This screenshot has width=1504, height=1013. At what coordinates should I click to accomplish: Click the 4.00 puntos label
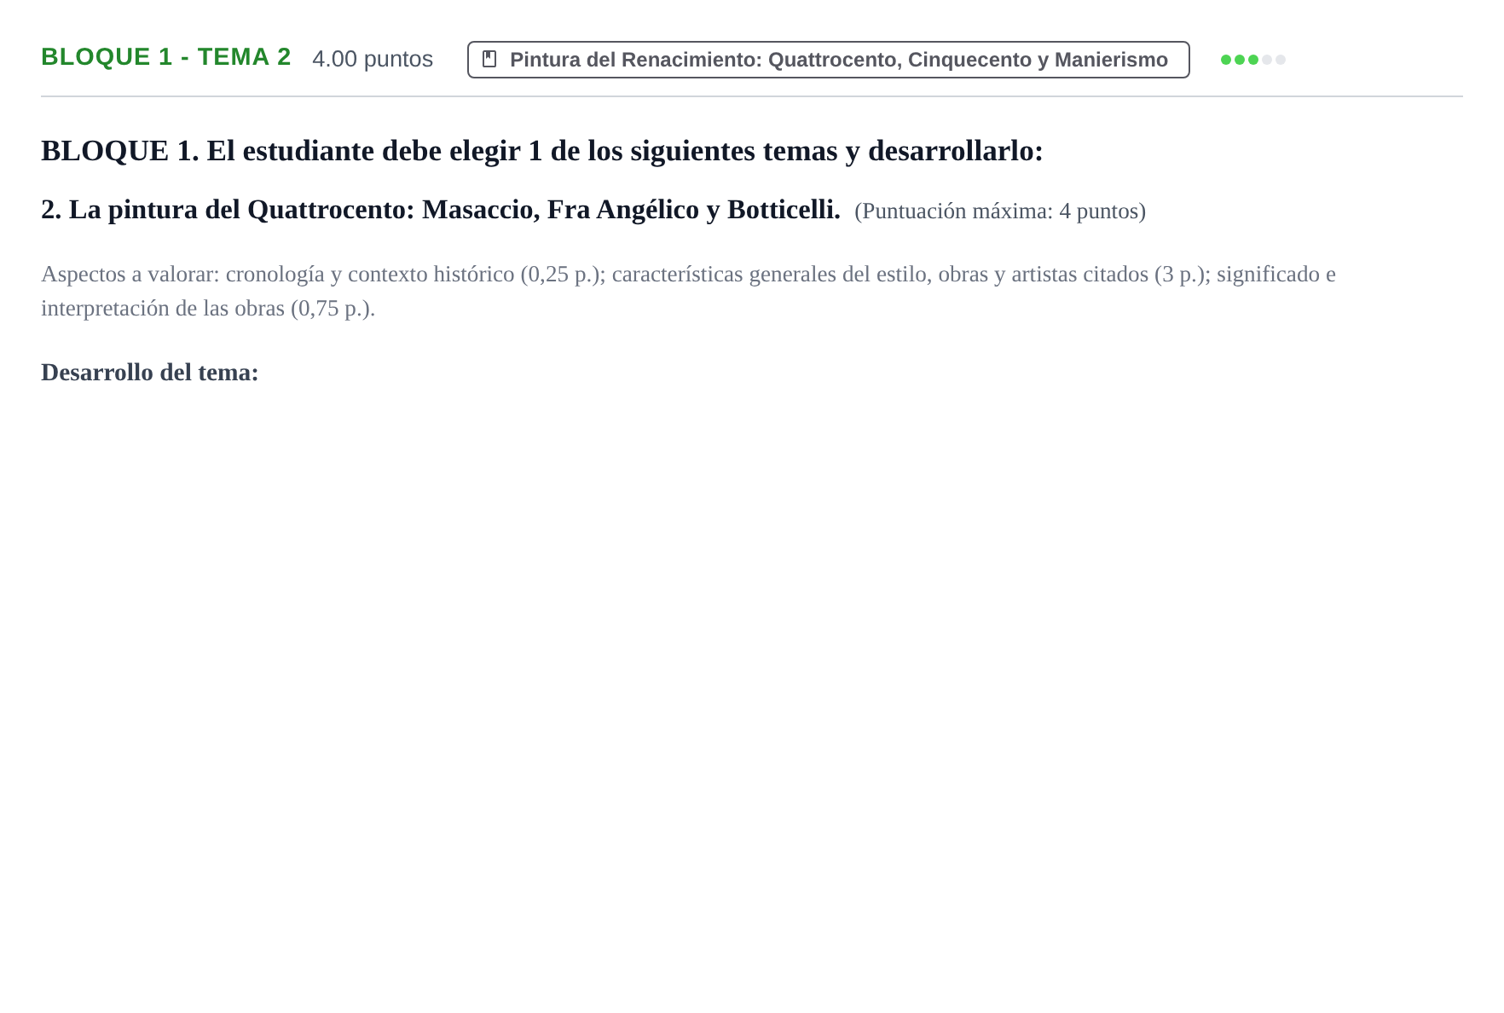point(373,59)
